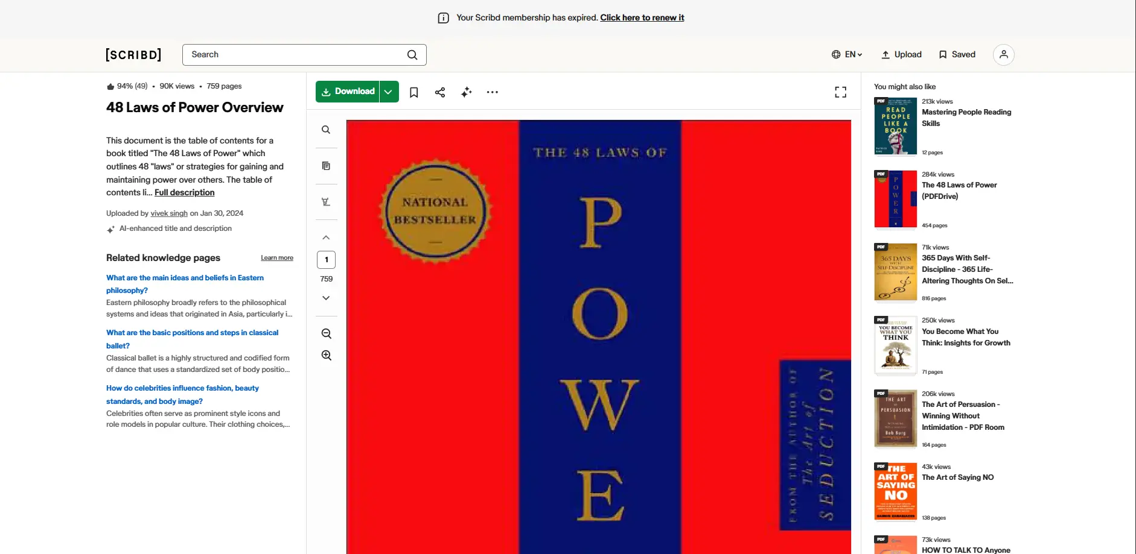Screen dimensions: 1136x554
Task: Open The 48 Laws of Power (PDFDrive) thumbnail
Action: coord(896,200)
